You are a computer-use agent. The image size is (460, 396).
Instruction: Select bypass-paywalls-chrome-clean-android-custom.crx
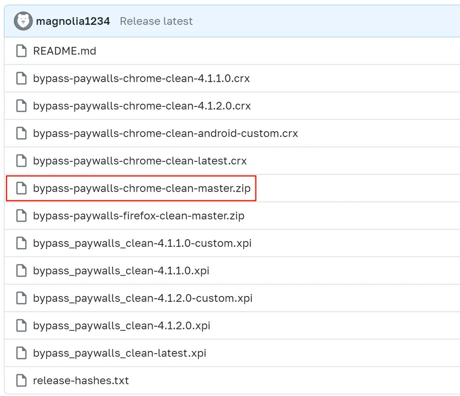pos(165,133)
